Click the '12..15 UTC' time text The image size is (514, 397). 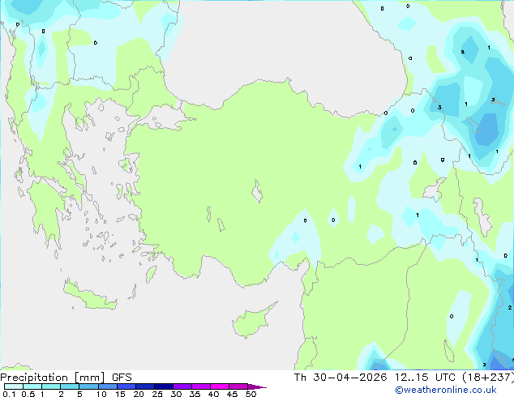pos(425,378)
